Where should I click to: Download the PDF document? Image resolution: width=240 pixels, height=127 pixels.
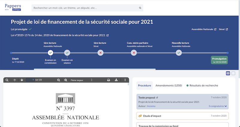[x=116, y=80]
